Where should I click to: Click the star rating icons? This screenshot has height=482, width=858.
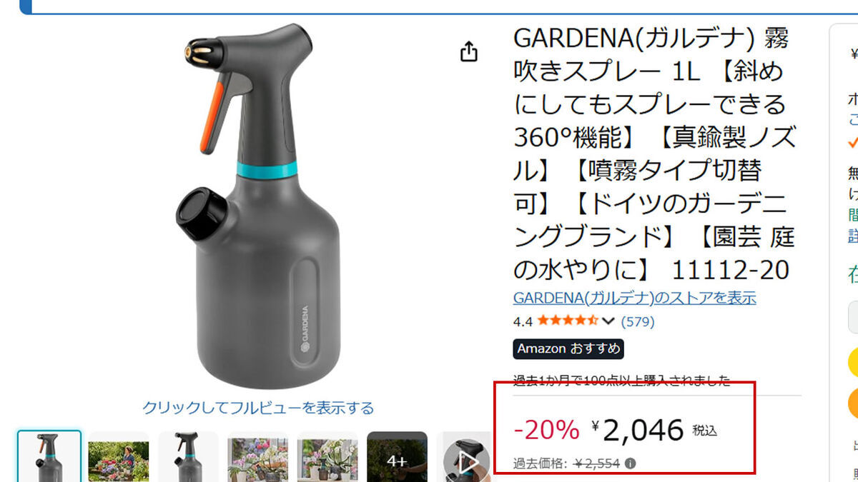(568, 321)
